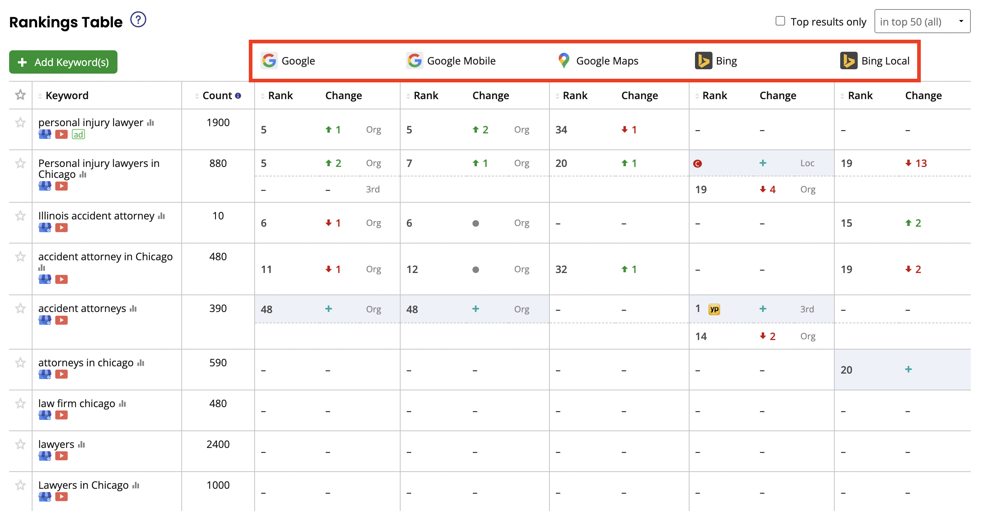This screenshot has width=981, height=511.
Task: Click the 'Lawyers in Chicago' keyword text
Action: coord(84,485)
